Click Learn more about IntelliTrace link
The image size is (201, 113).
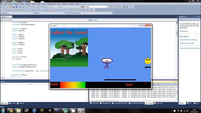click(190, 48)
